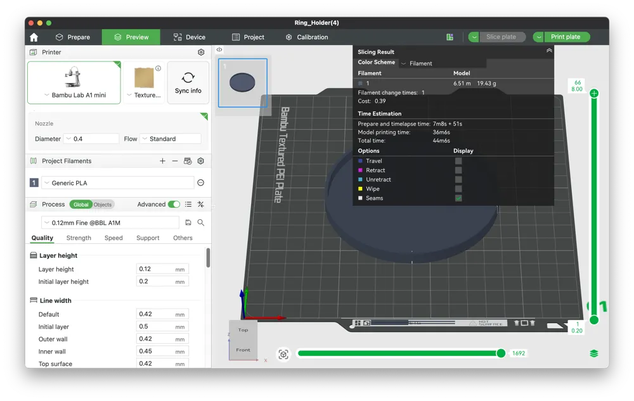Viewport: 634px width, 401px height.
Task: Reset camera view icon near slider
Action: (283, 355)
